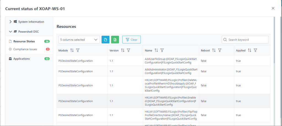Click Reboot value in Profiles\Enabled row
Viewport: 282px width, 126px height.
point(204,101)
